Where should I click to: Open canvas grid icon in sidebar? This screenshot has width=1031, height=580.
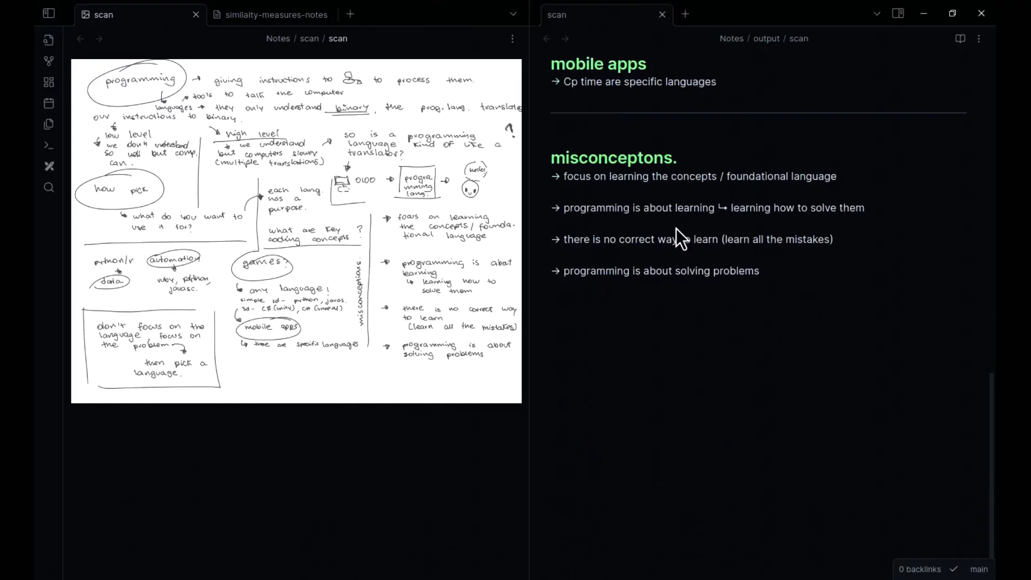(49, 82)
